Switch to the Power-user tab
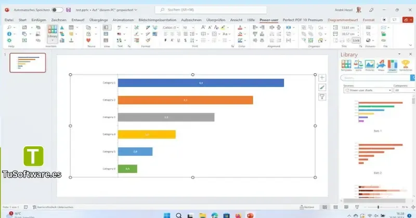The image size is (416, 218). [269, 20]
